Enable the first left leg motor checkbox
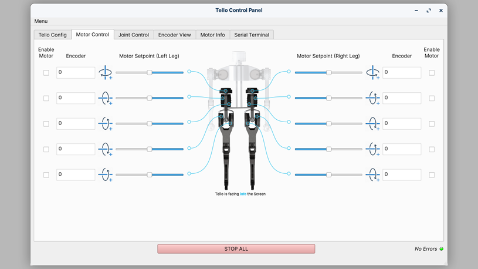 tap(46, 73)
